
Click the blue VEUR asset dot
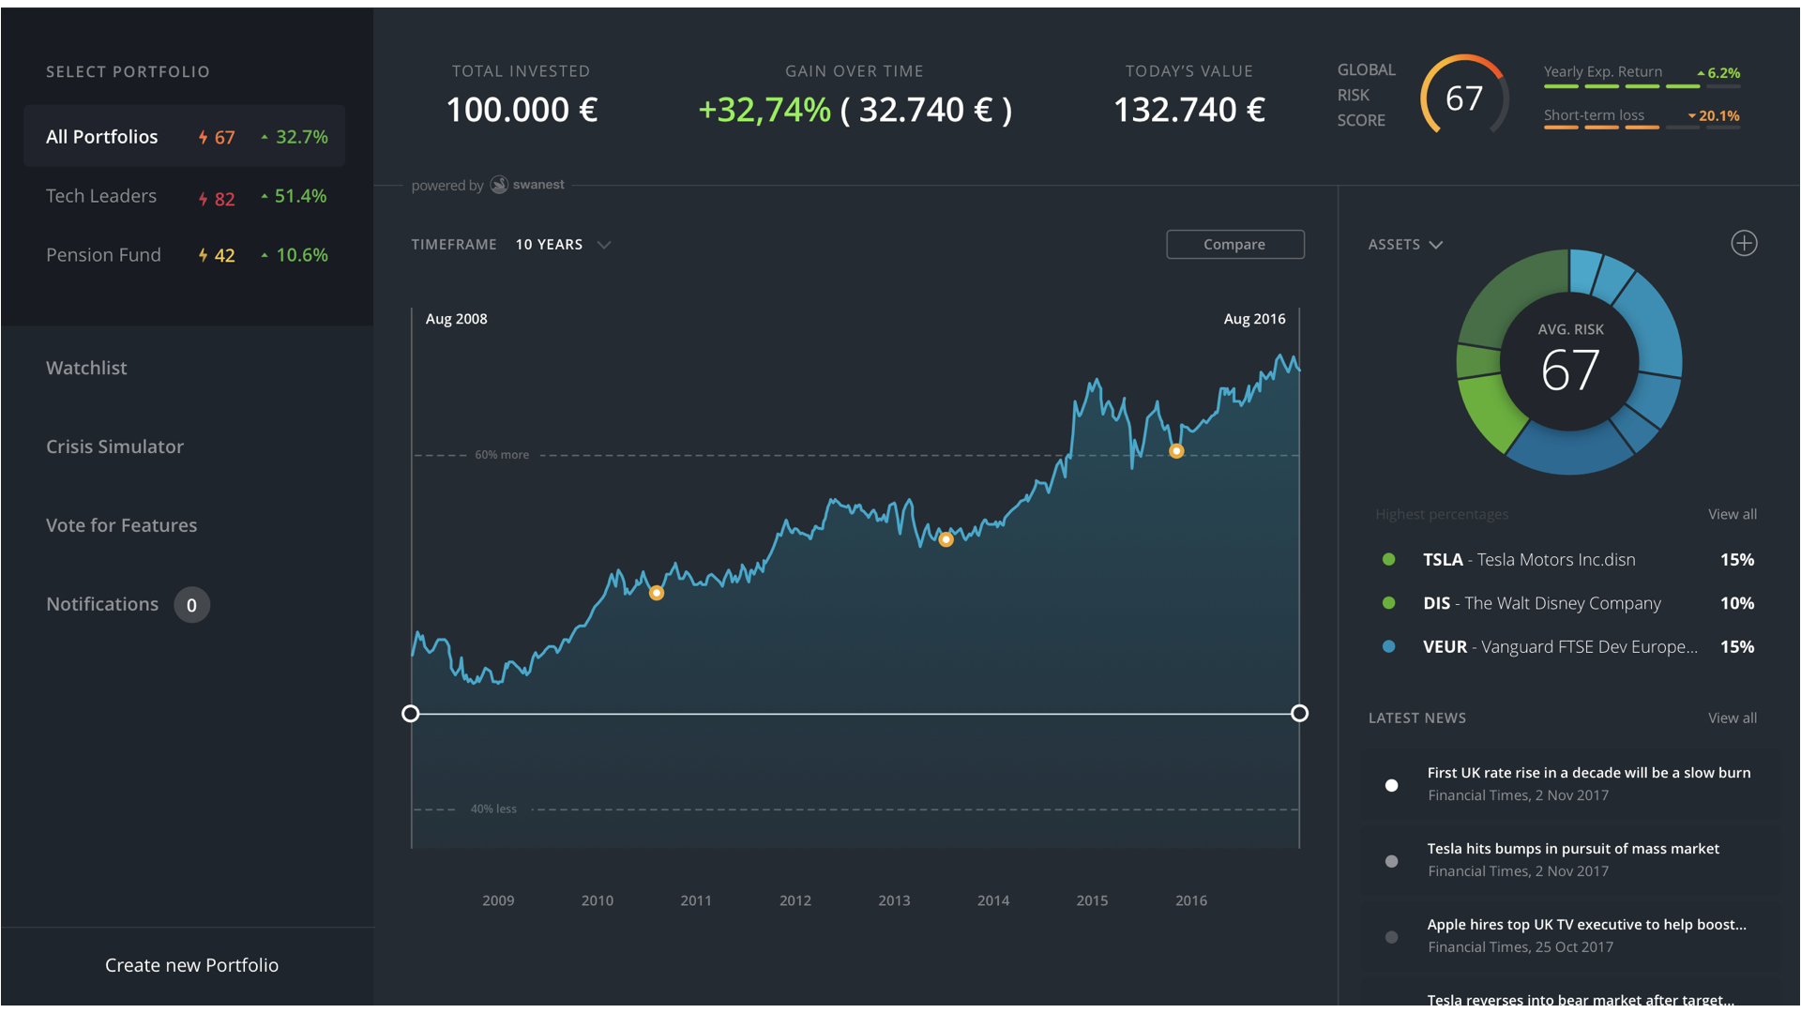tap(1389, 646)
